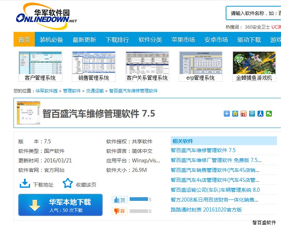Click the 软件授权：共享软件 text

point(129,141)
